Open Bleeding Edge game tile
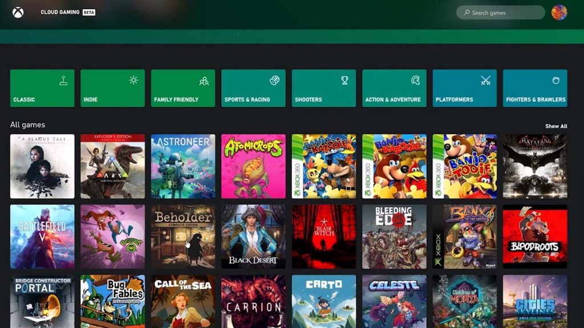Screen dimensions: 584x328 coord(394,236)
